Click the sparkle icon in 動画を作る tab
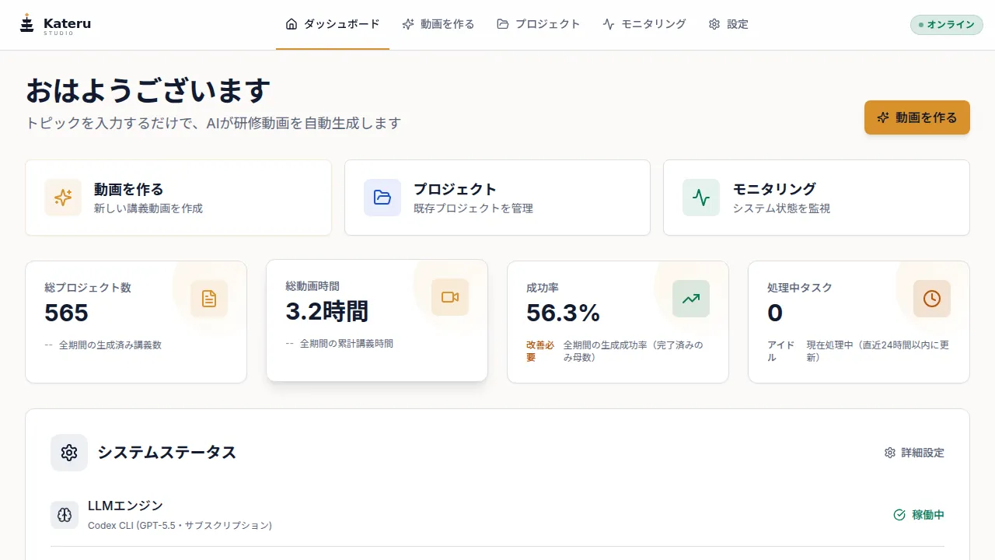 click(408, 24)
